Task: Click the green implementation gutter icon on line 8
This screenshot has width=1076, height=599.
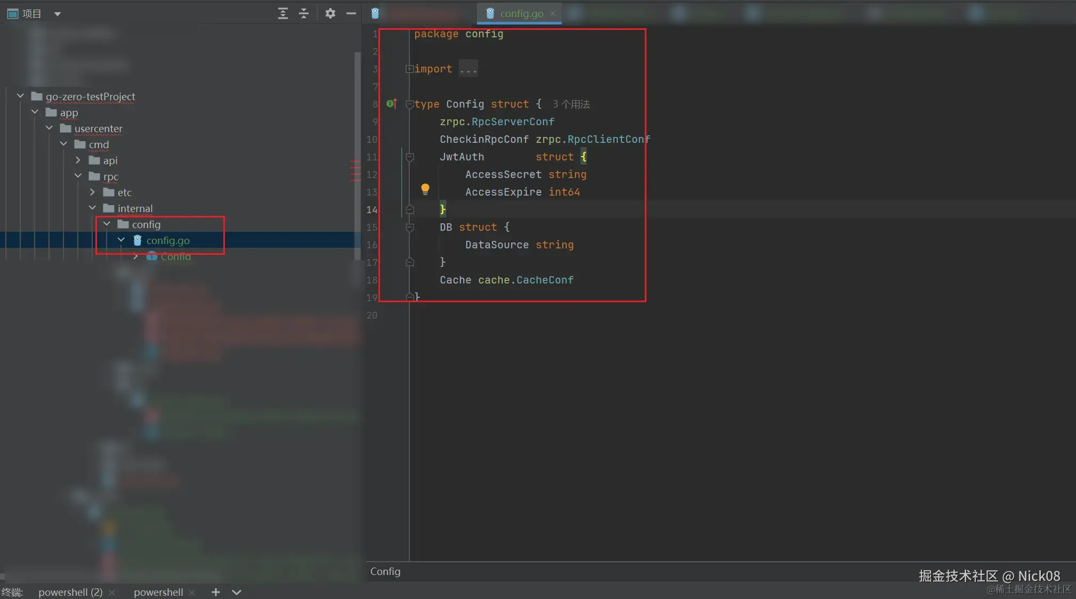Action: pyautogui.click(x=391, y=103)
